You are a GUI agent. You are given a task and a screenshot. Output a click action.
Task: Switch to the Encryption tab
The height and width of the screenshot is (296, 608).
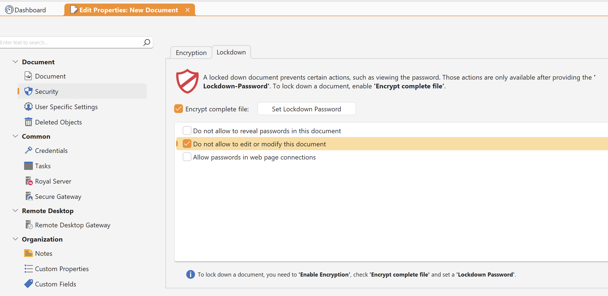point(191,53)
